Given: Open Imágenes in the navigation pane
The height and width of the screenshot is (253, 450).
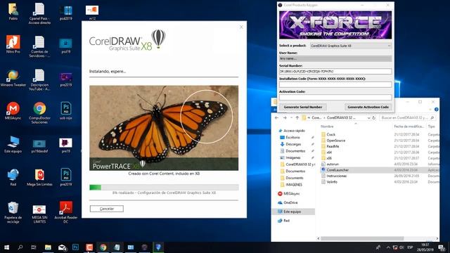Looking at the screenshot, I should click(x=293, y=157).
